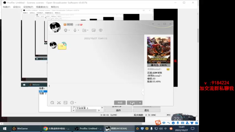Click the '11' message bubble
Viewport: 235px width, 132px height.
point(62,46)
